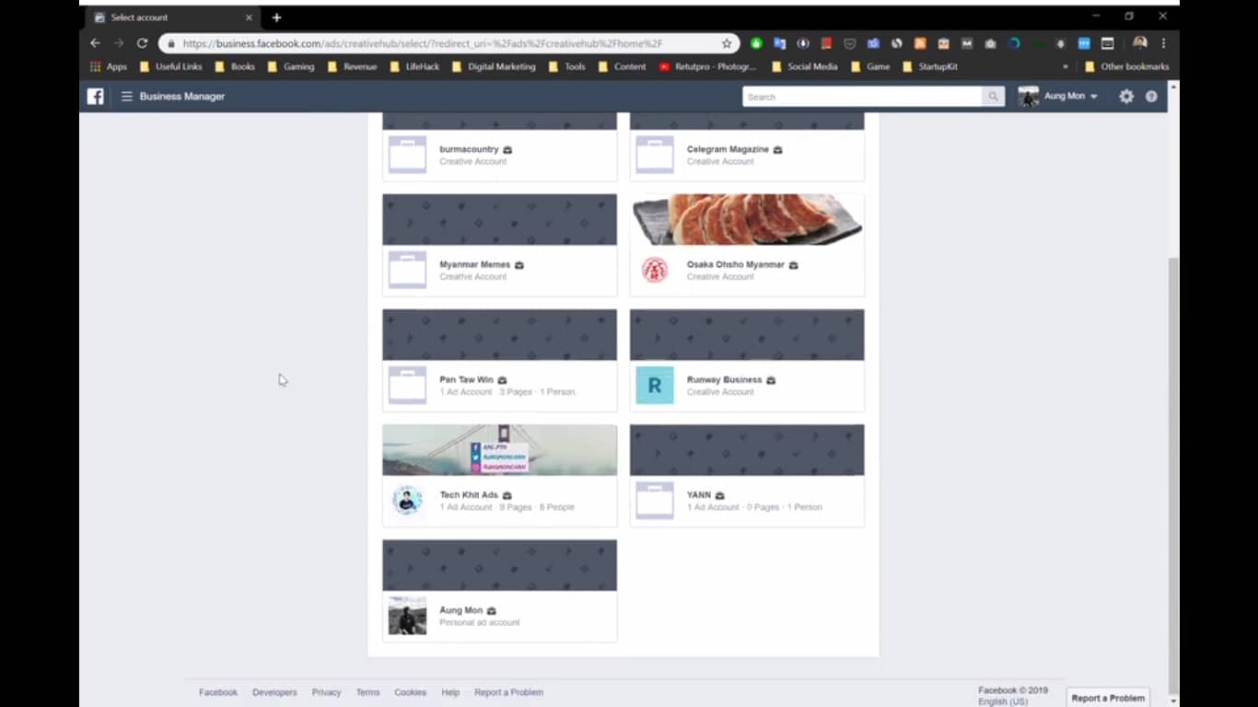Image resolution: width=1258 pixels, height=707 pixels.
Task: Click the burmacountry placeholder icon
Action: [407, 155]
